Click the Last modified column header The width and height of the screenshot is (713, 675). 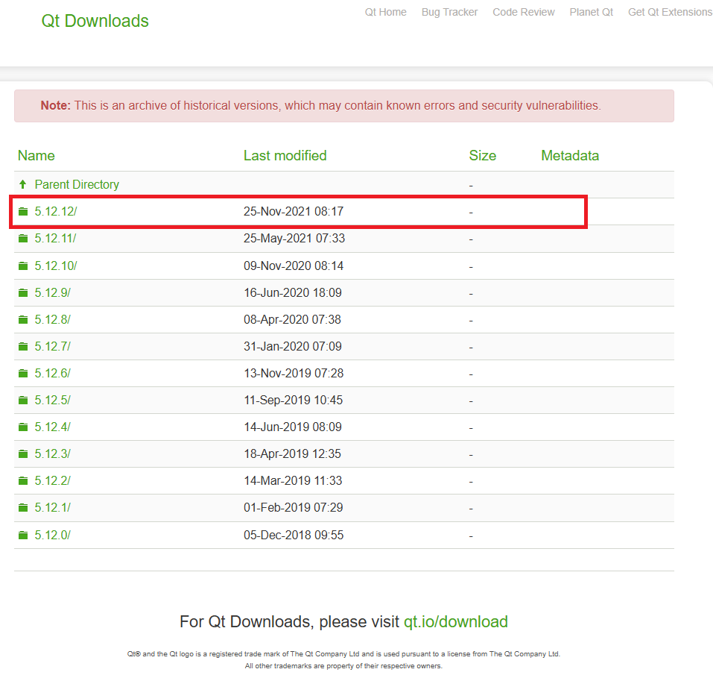click(x=285, y=156)
